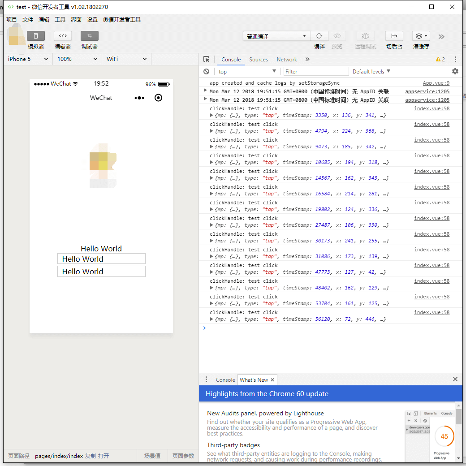Viewport: 466px width, 466px height.
Task: Click the simulator capsule close target icon
Action: pos(159,98)
